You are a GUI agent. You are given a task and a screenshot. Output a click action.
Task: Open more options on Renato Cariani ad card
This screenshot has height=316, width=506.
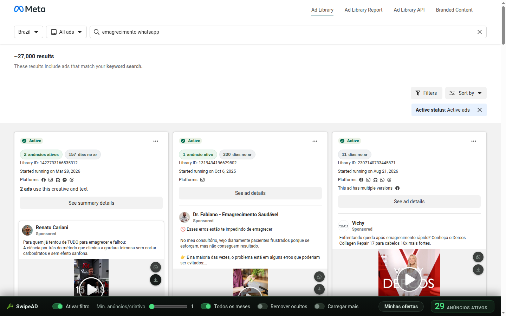(156, 141)
